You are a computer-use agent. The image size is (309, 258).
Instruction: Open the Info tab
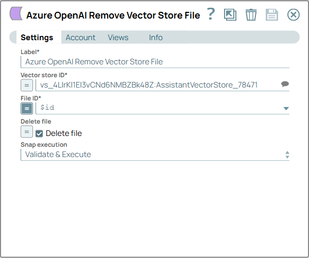(156, 38)
